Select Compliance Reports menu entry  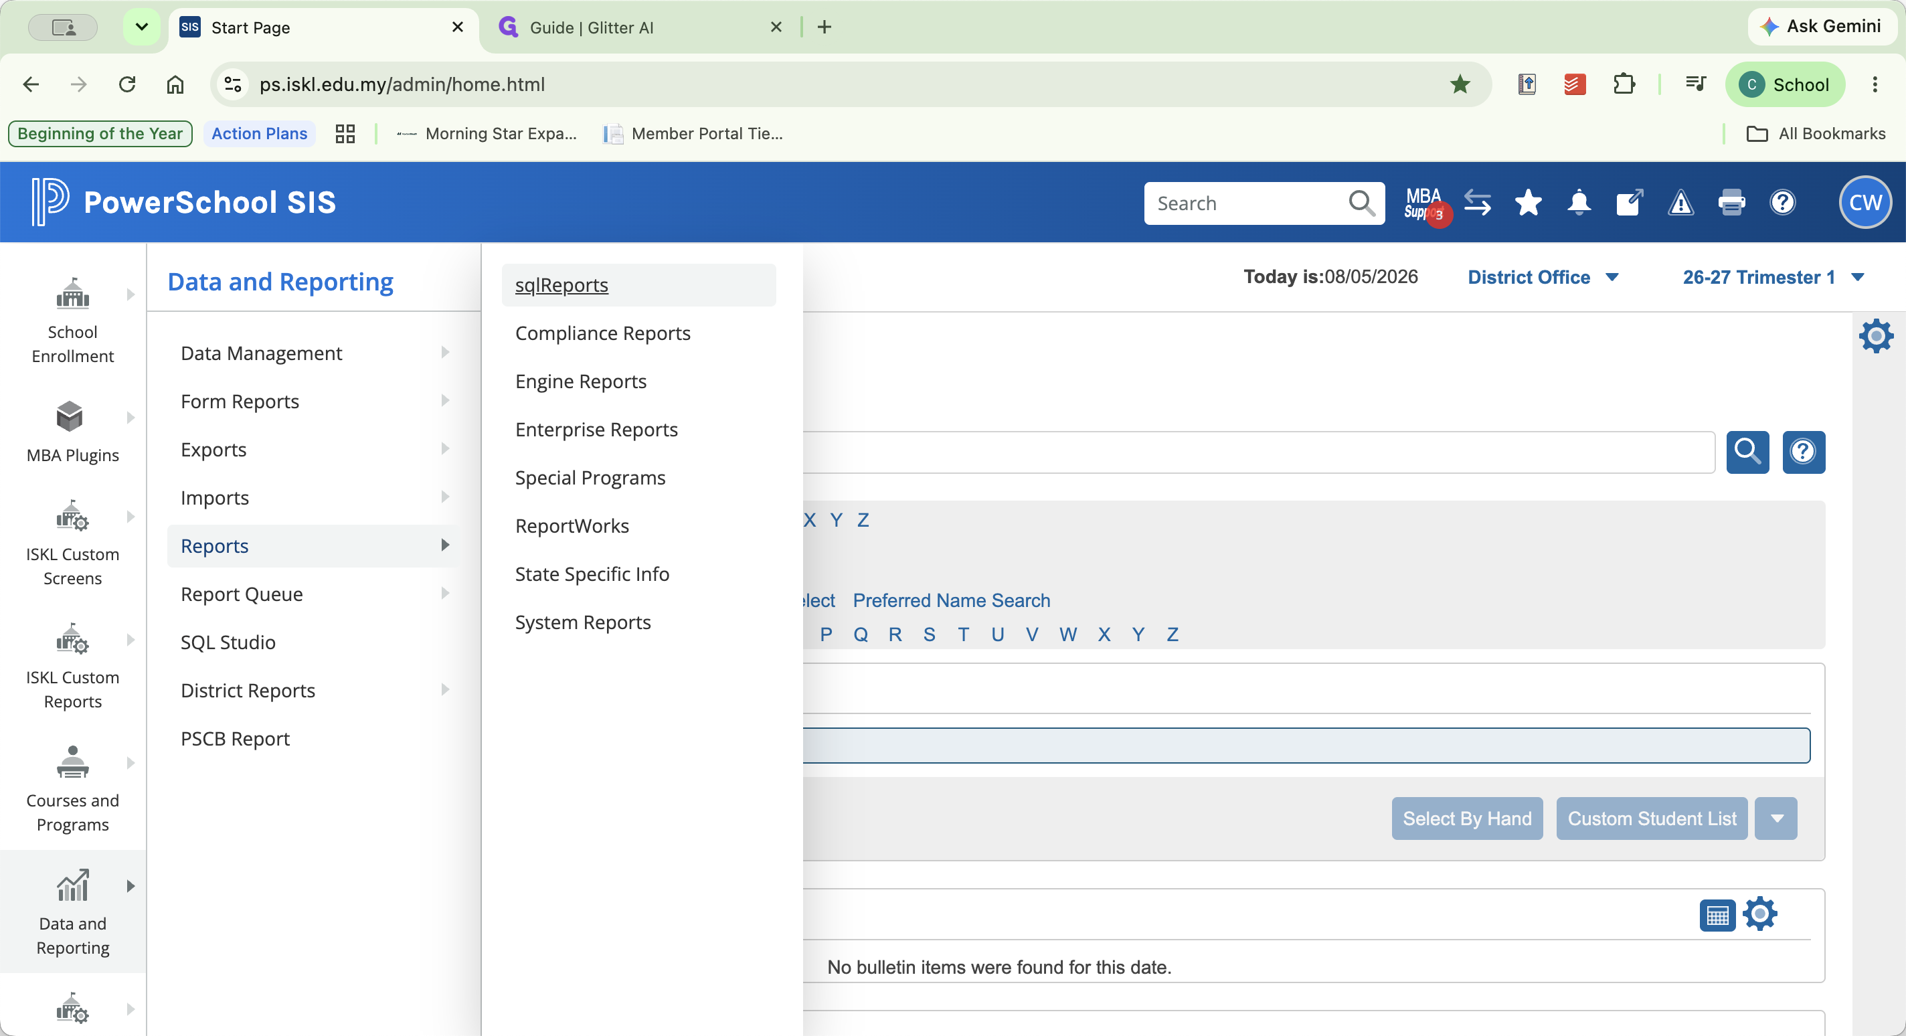pyautogui.click(x=602, y=333)
